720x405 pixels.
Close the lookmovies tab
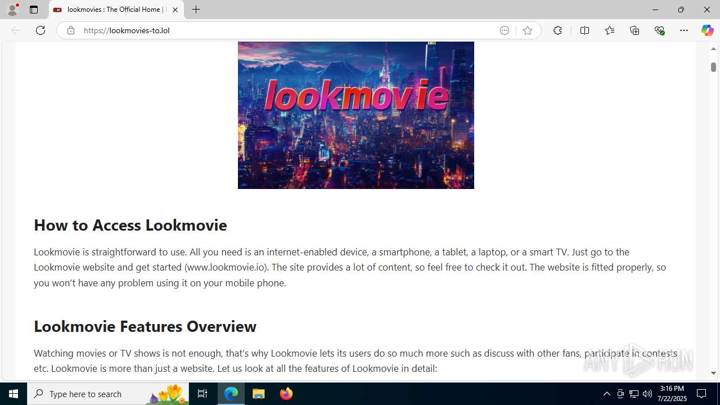click(175, 10)
